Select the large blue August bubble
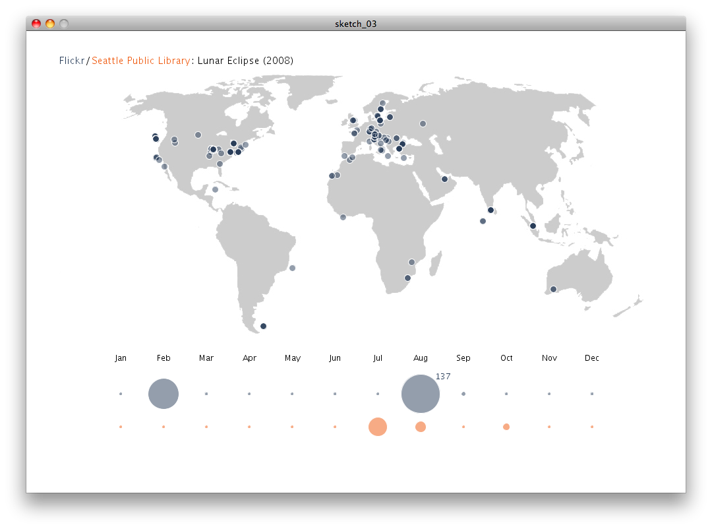The width and height of the screenshot is (712, 529). 421,394
